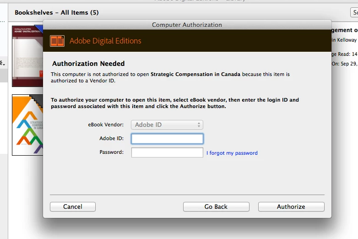Select the Strategic Compensation in Canada cover
Image resolution: width=358 pixels, height=239 pixels.
click(27, 125)
